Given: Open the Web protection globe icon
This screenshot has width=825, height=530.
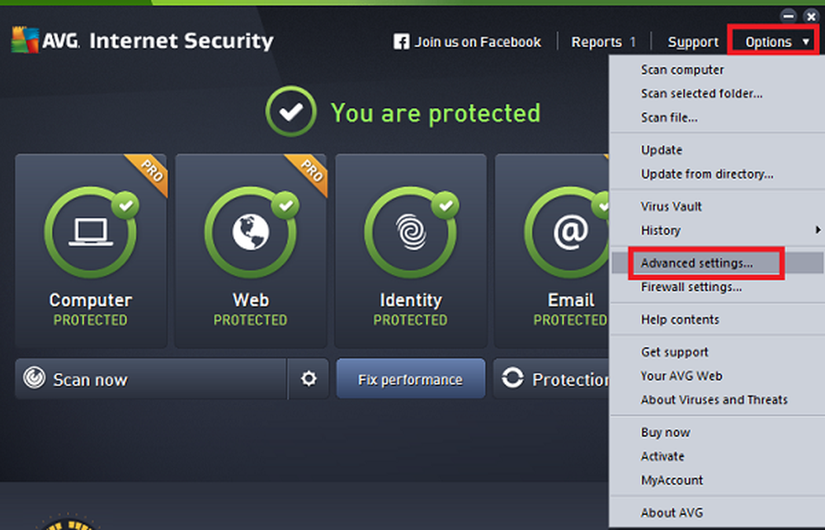Looking at the screenshot, I should point(251,233).
